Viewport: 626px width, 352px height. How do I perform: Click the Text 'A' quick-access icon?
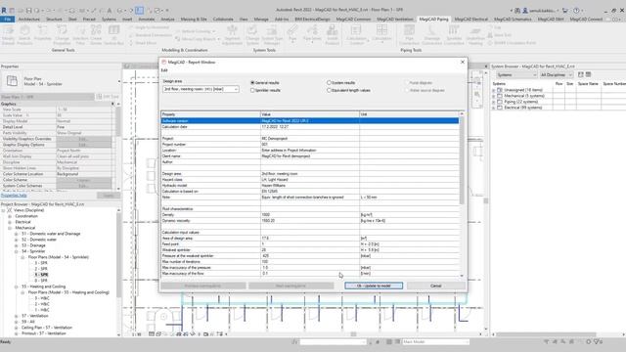pos(109,10)
